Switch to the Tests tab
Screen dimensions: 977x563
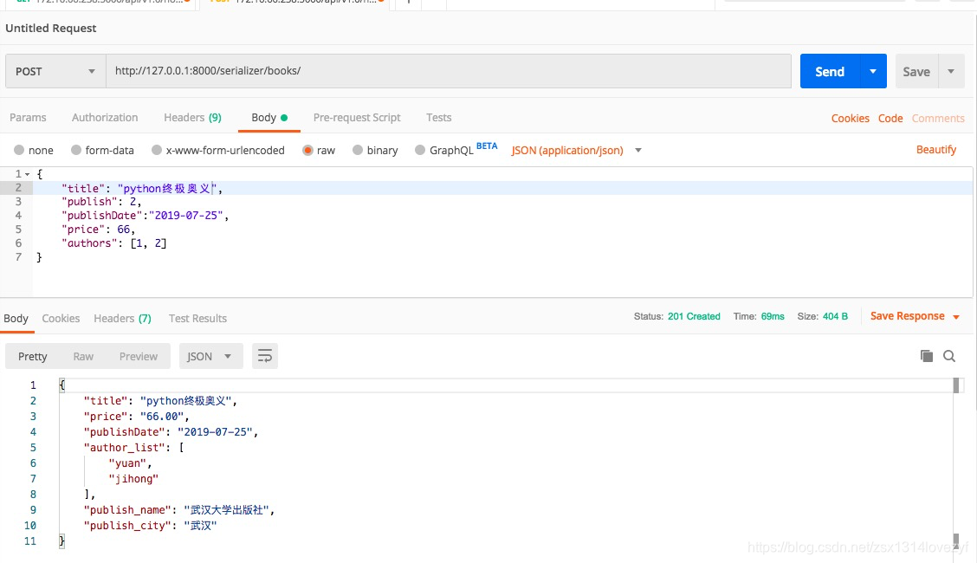point(438,118)
